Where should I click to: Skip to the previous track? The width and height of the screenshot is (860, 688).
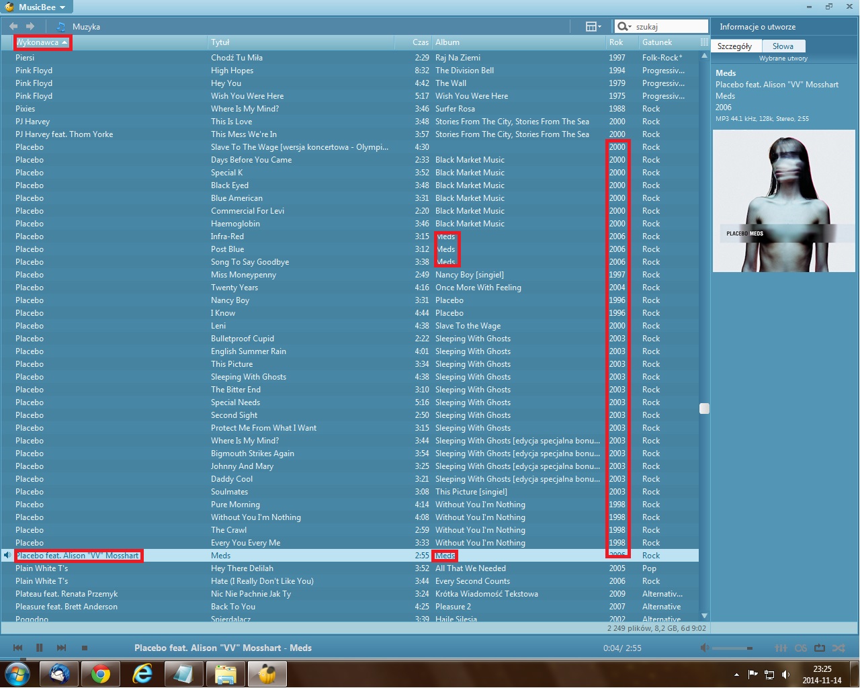coord(18,648)
